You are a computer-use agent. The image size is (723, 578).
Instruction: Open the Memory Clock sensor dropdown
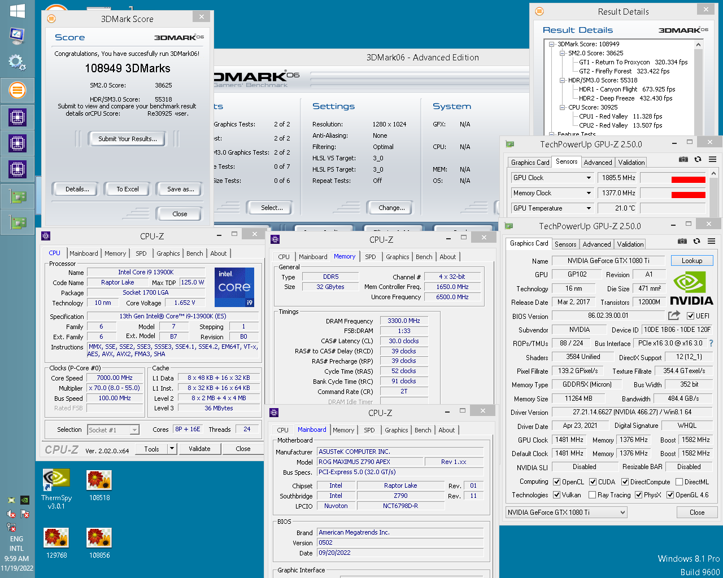click(589, 193)
